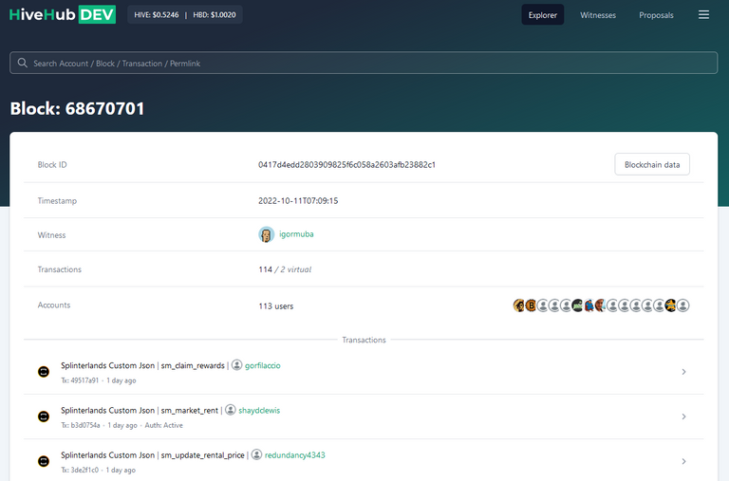This screenshot has height=481, width=729.
Task: Click the dark green-text account avatar
Action: [x=577, y=305]
